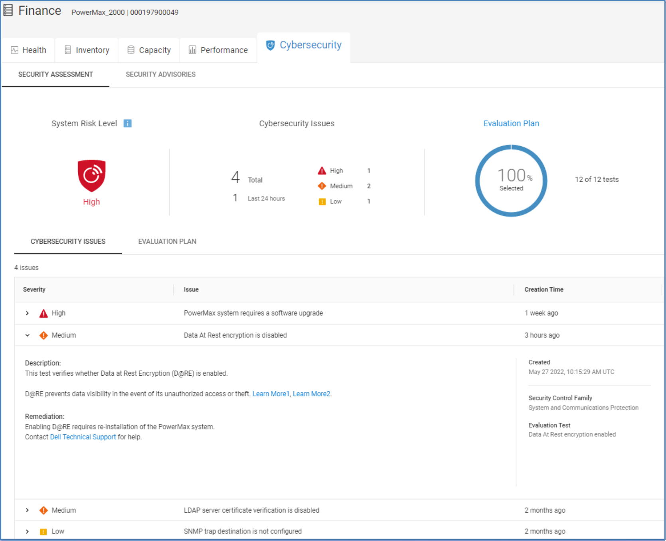Click the System Risk Level info icon

pyautogui.click(x=127, y=123)
